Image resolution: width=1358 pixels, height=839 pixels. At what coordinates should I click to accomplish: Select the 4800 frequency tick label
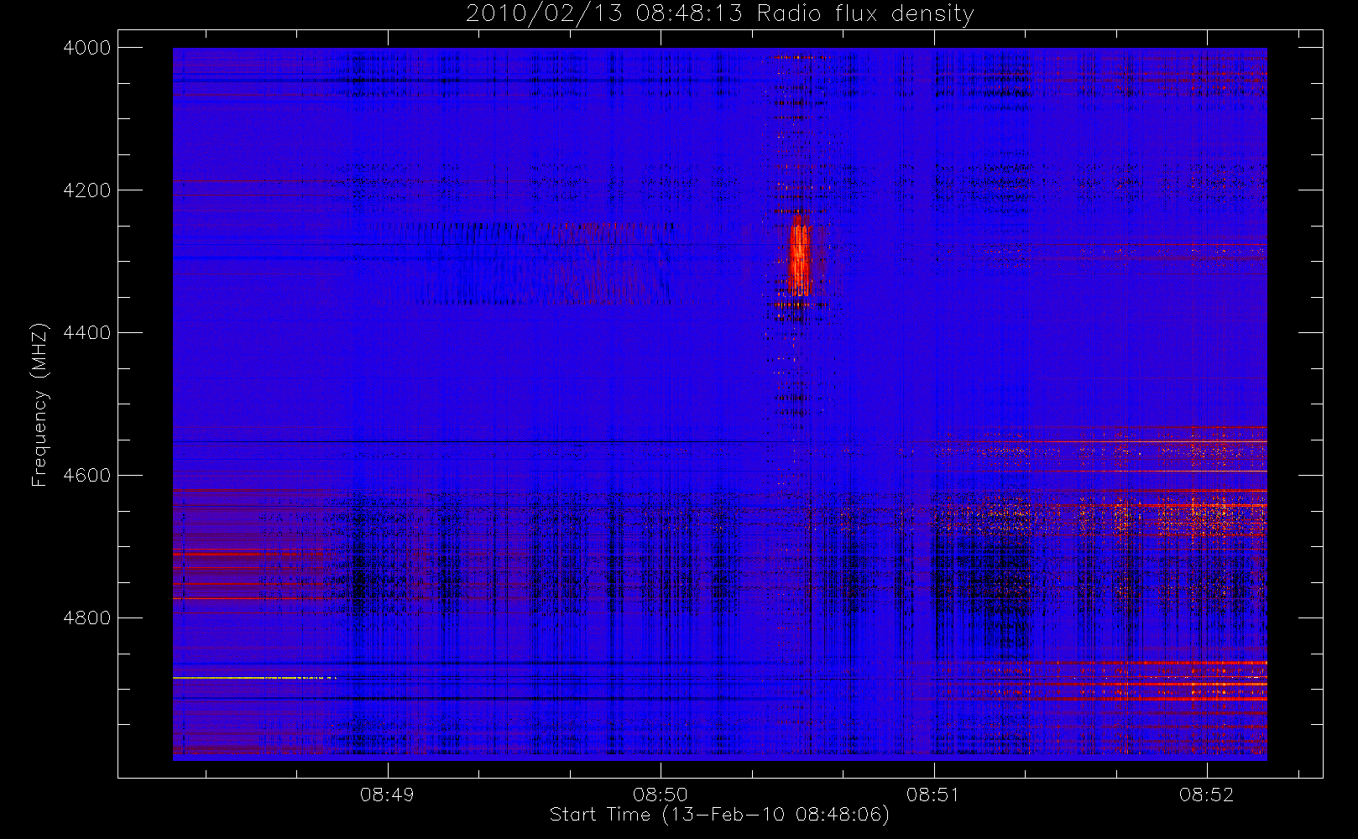tap(87, 618)
